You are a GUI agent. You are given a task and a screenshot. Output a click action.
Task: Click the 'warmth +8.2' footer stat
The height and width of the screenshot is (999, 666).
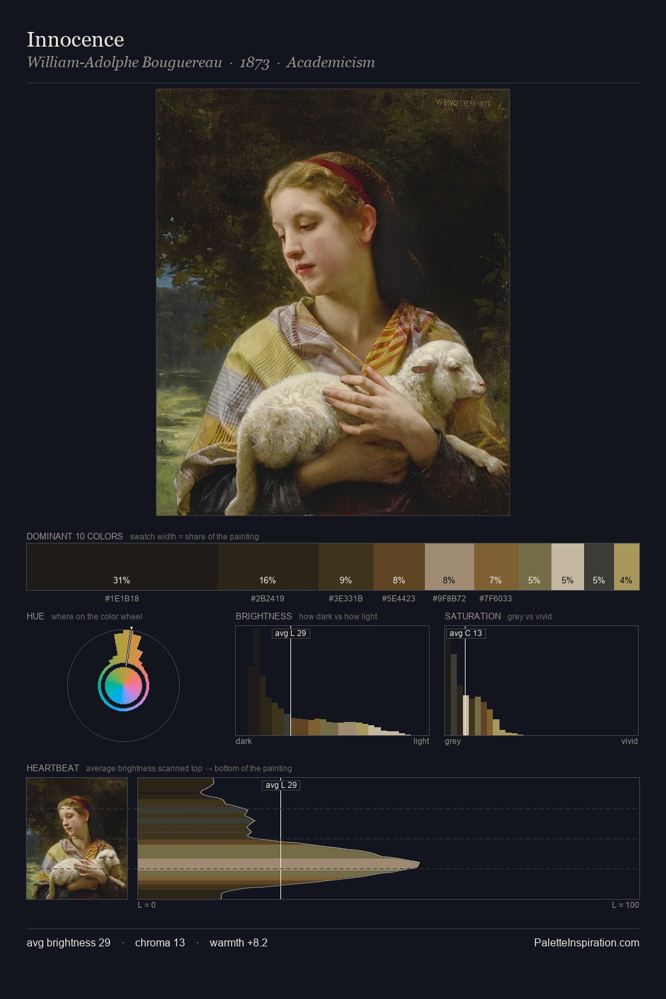pyautogui.click(x=238, y=942)
